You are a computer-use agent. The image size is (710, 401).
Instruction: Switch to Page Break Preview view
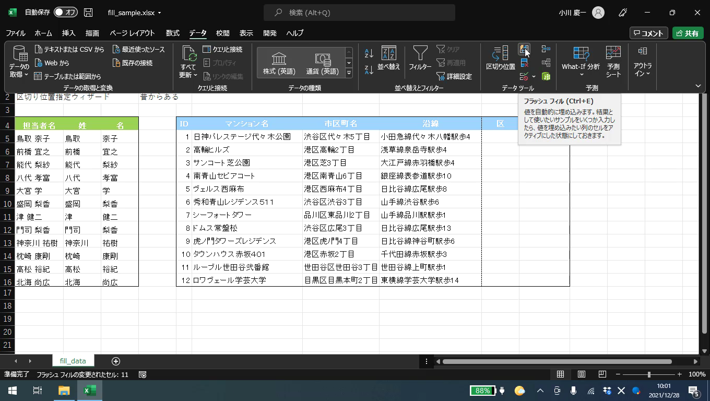(602, 374)
